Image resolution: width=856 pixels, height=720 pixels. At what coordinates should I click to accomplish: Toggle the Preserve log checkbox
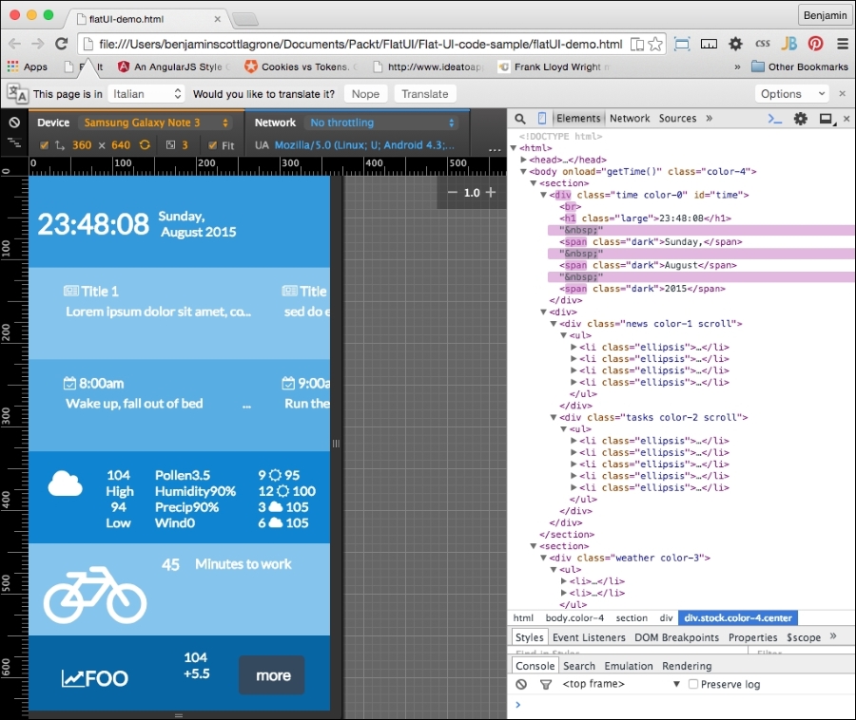click(693, 684)
